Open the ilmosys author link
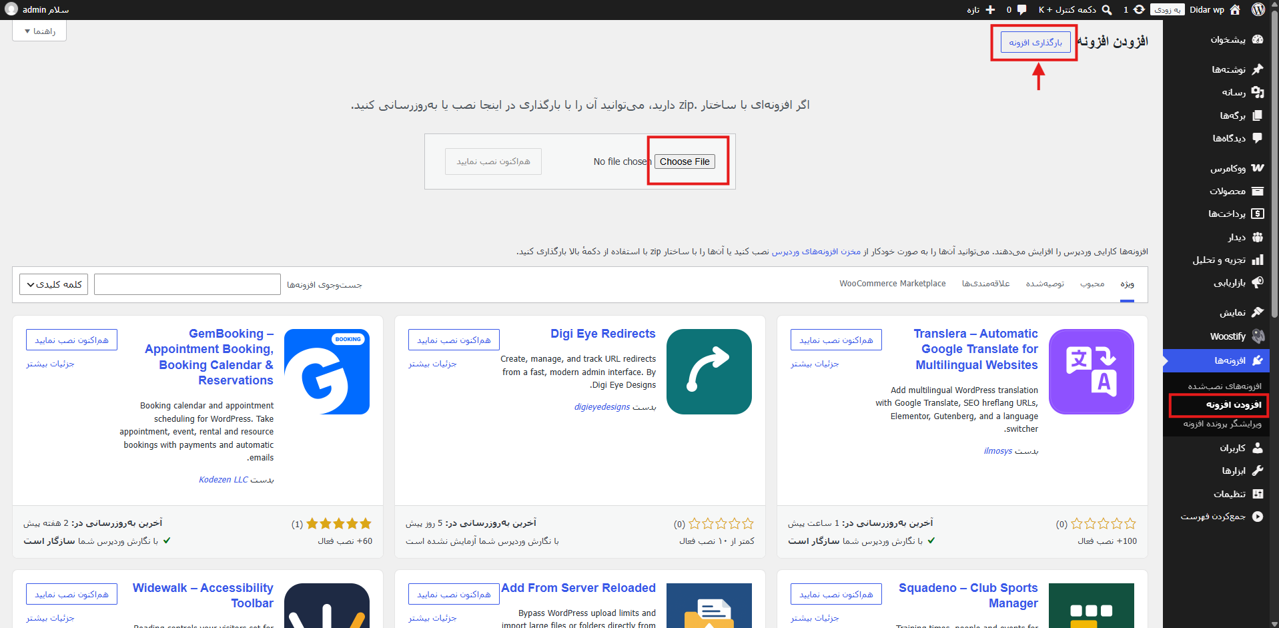This screenshot has height=628, width=1279. [997, 451]
